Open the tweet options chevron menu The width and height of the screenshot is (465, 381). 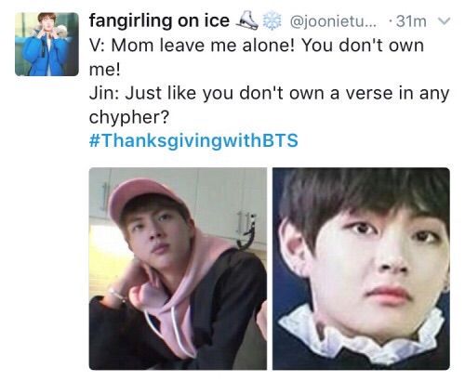[444, 21]
